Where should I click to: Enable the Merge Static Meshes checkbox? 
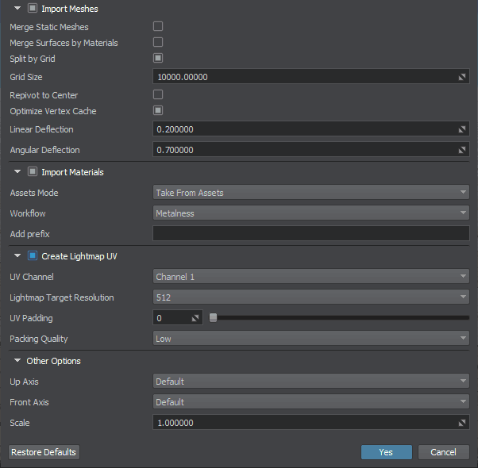pyautogui.click(x=158, y=27)
